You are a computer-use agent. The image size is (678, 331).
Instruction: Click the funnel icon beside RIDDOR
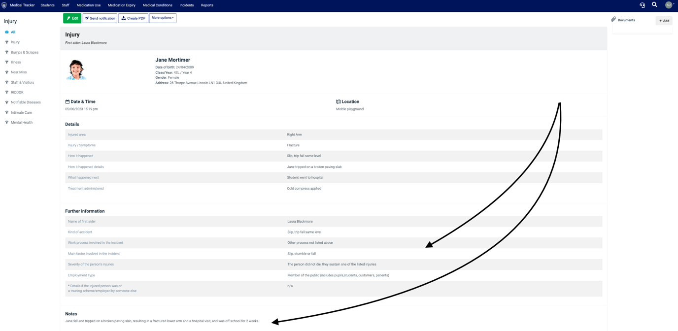point(7,92)
